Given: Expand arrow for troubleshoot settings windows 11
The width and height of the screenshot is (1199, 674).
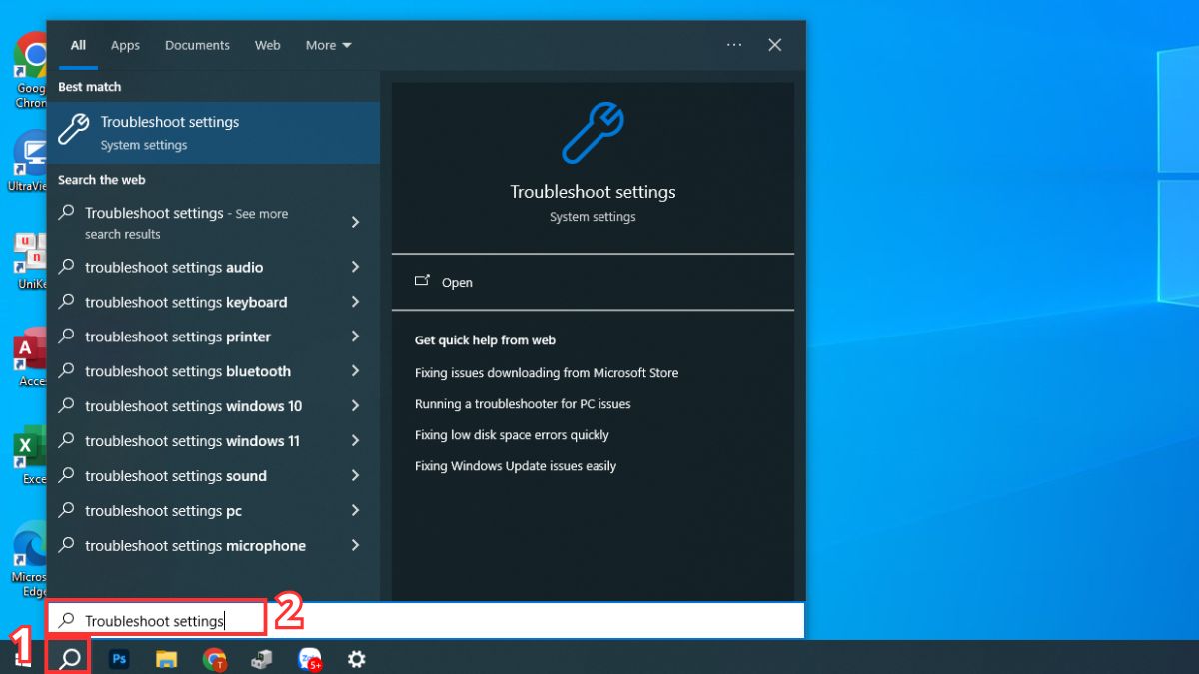Looking at the screenshot, I should tap(355, 441).
